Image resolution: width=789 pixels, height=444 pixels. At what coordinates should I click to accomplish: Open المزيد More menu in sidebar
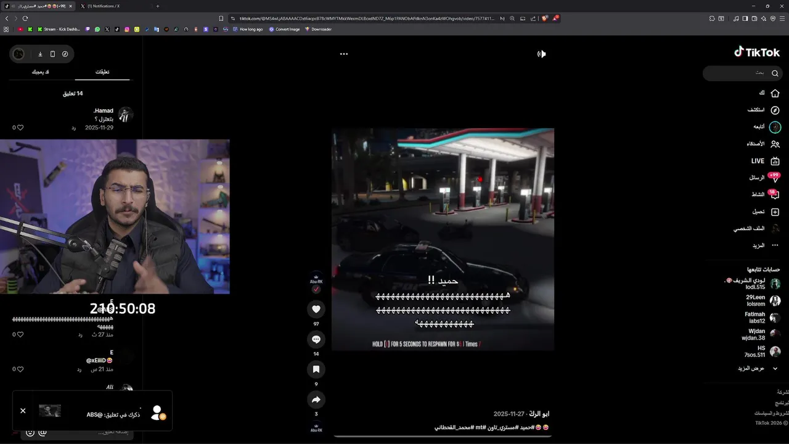766,245
